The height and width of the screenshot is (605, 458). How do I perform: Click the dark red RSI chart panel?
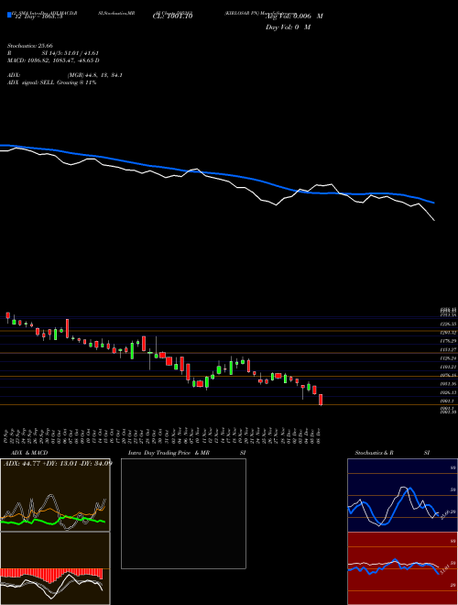[x=402, y=568]
